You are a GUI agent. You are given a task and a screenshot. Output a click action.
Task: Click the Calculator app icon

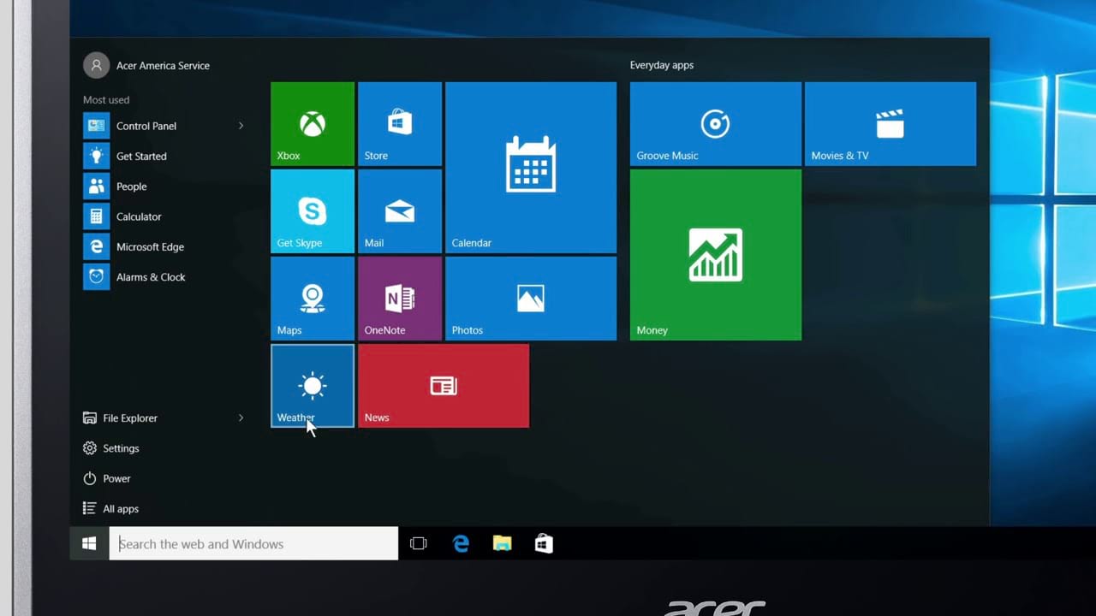(97, 216)
